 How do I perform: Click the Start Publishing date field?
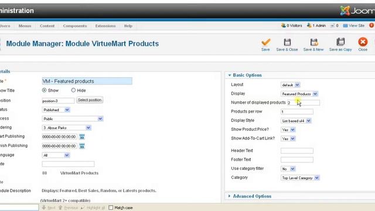(x=60, y=137)
